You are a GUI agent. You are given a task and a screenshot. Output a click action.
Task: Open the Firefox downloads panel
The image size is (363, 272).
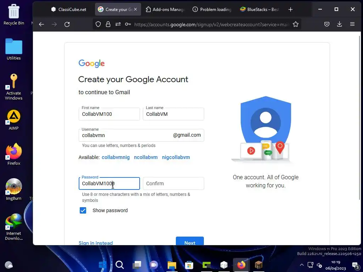pos(339,24)
